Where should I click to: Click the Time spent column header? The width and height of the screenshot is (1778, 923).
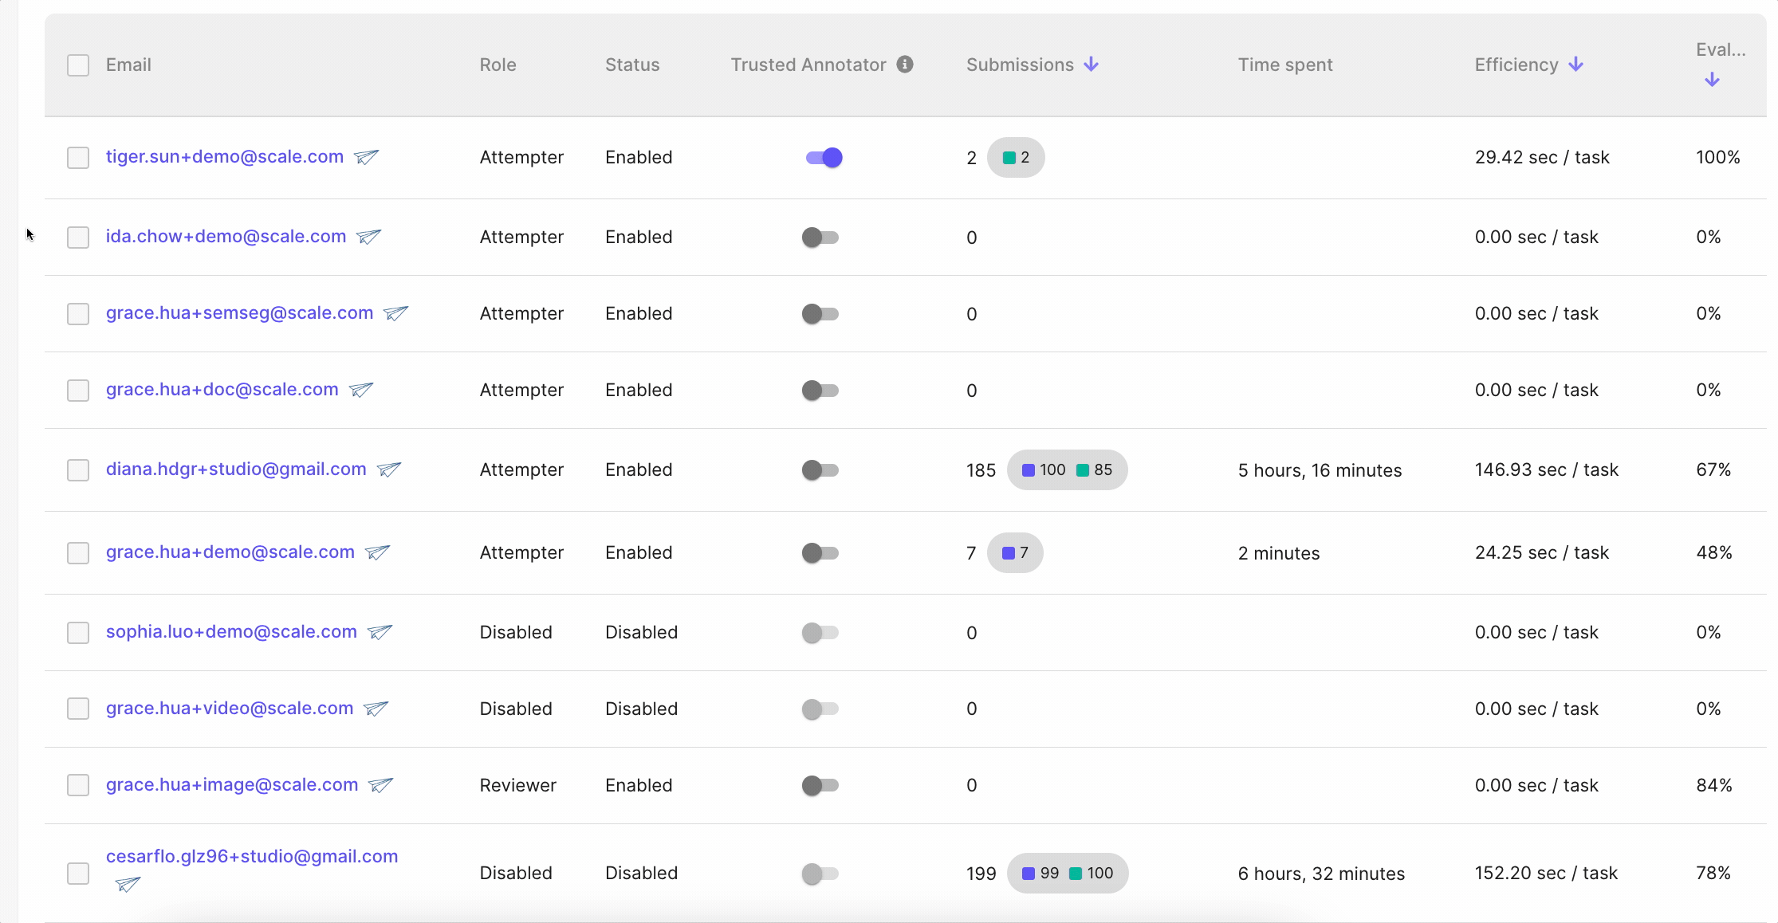click(x=1284, y=65)
